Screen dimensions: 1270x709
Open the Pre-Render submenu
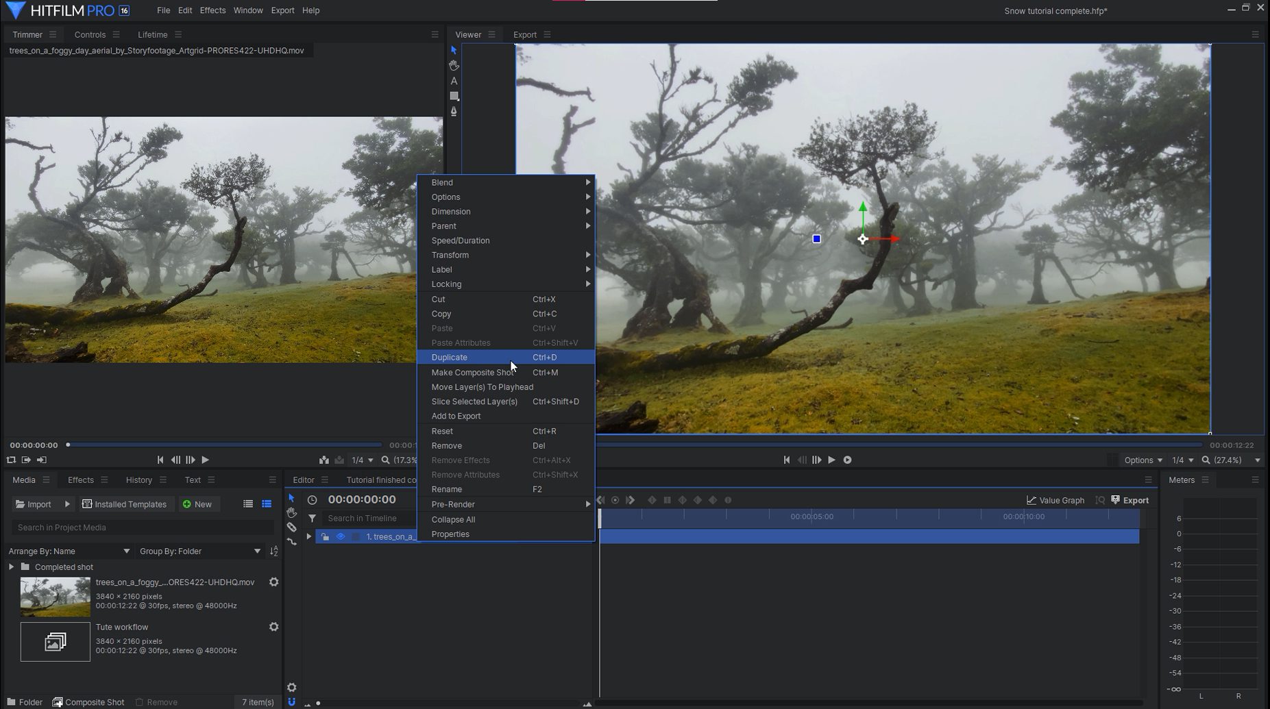(x=506, y=504)
